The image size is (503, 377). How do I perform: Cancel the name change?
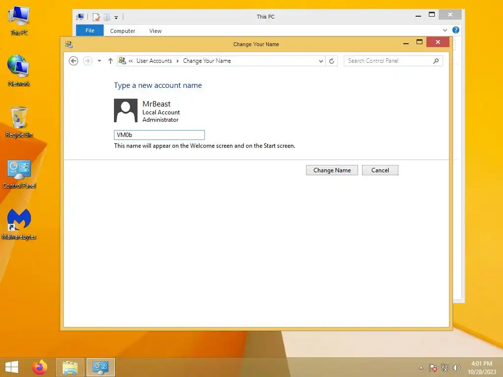380,170
